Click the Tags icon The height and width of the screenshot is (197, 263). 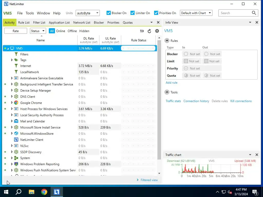pyautogui.click(x=16, y=60)
